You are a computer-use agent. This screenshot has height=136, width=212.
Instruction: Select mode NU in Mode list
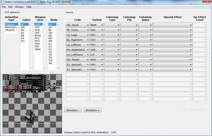52,38
